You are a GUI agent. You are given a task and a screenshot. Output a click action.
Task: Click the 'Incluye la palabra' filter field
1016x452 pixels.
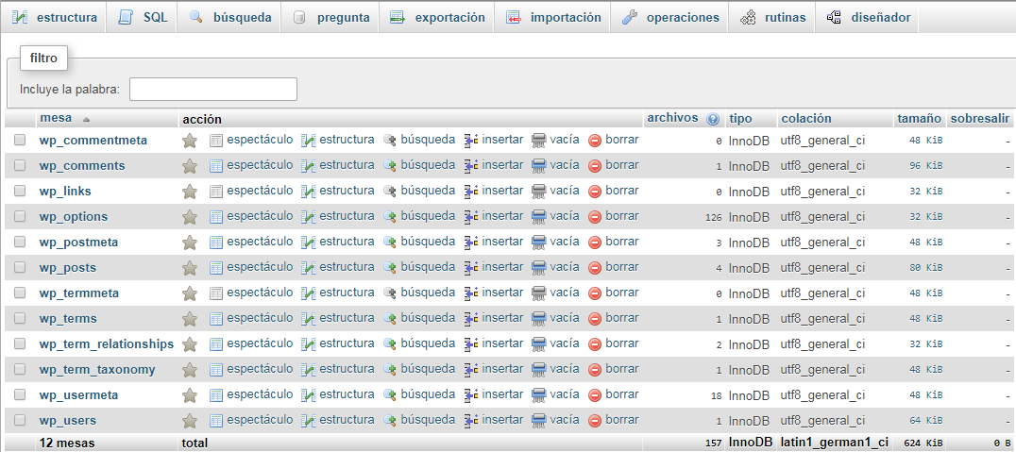(213, 90)
